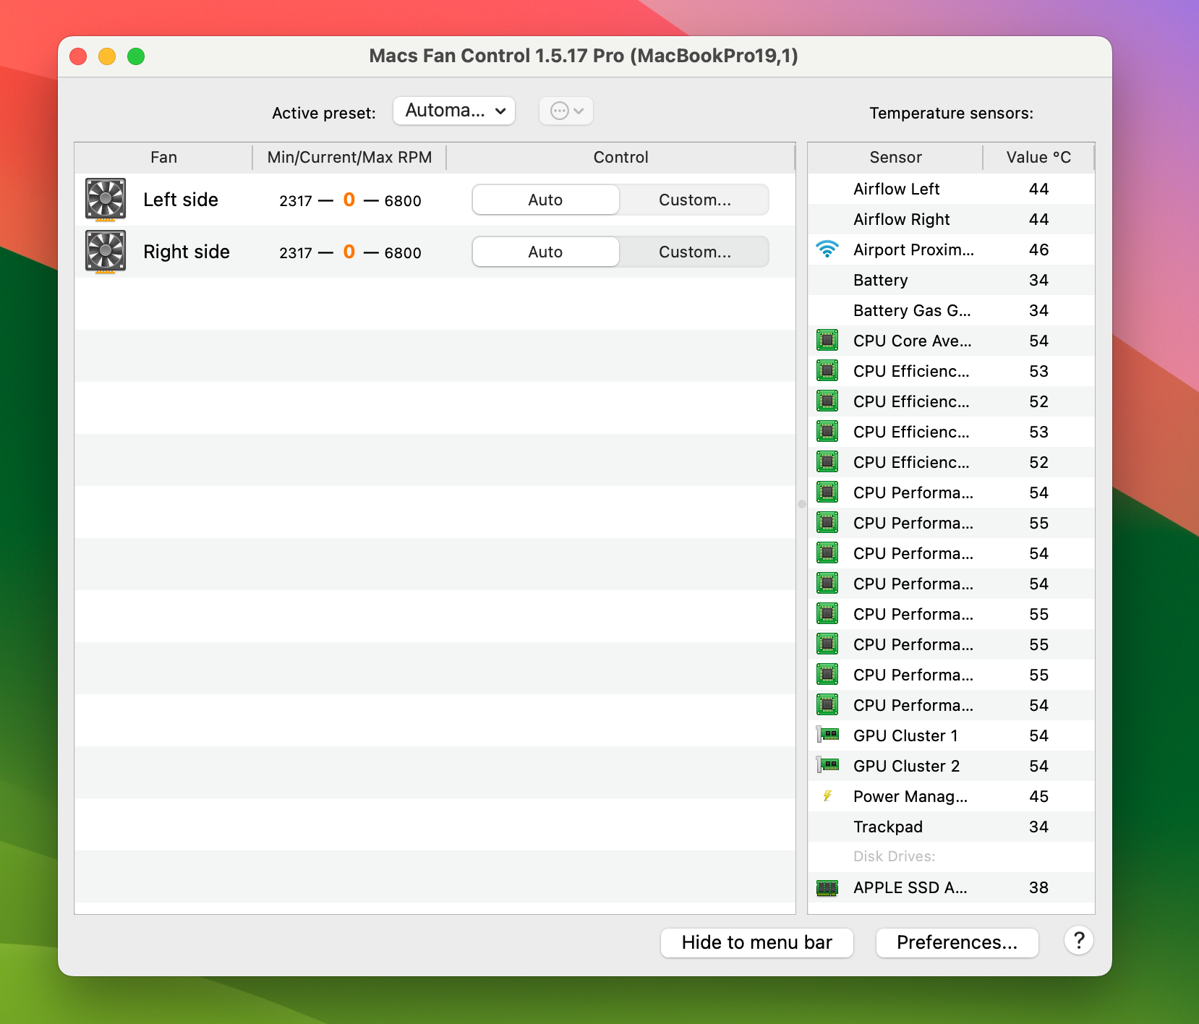
Task: Click the lightning icon next to Power Management
Action: point(827,796)
